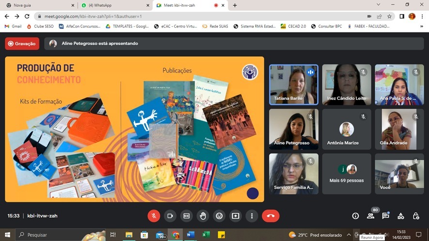The height and width of the screenshot is (241, 429).
Task: Open the chat messages icon
Action: click(x=386, y=216)
